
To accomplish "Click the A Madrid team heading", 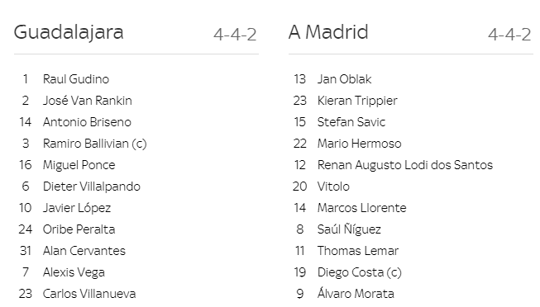I will tap(328, 32).
